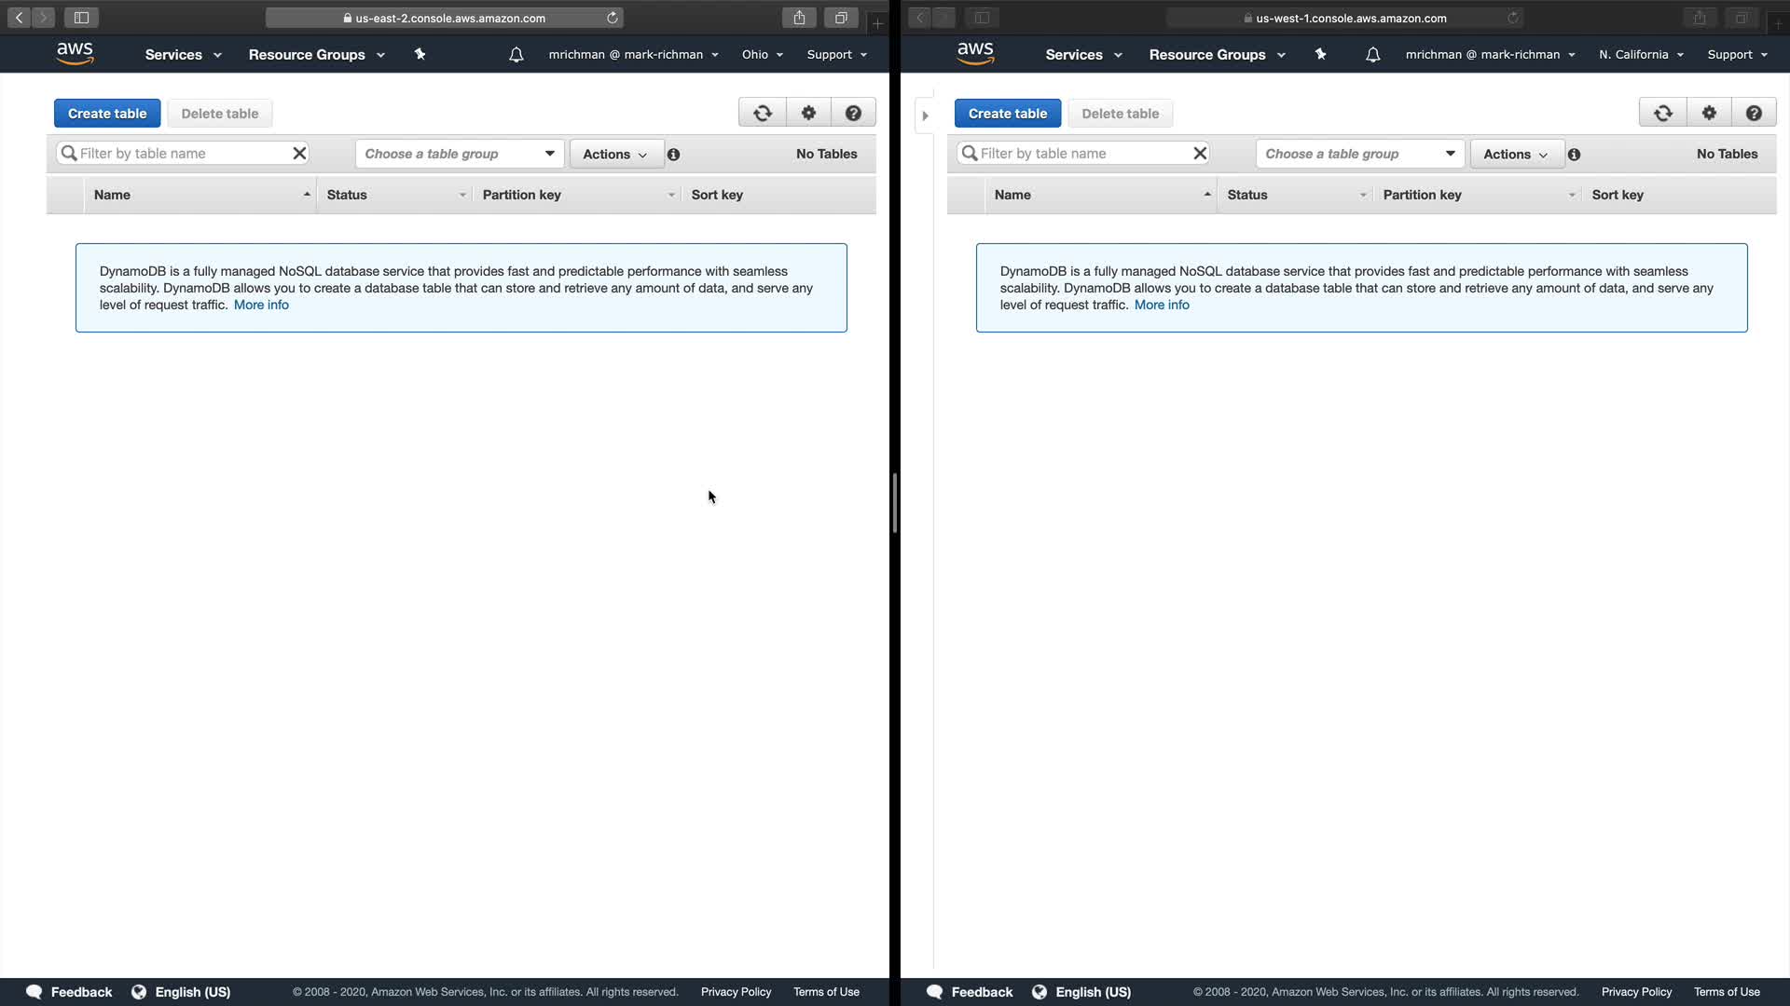This screenshot has height=1006, width=1790.
Task: Click notifications bell in left AWS header
Action: coord(516,55)
